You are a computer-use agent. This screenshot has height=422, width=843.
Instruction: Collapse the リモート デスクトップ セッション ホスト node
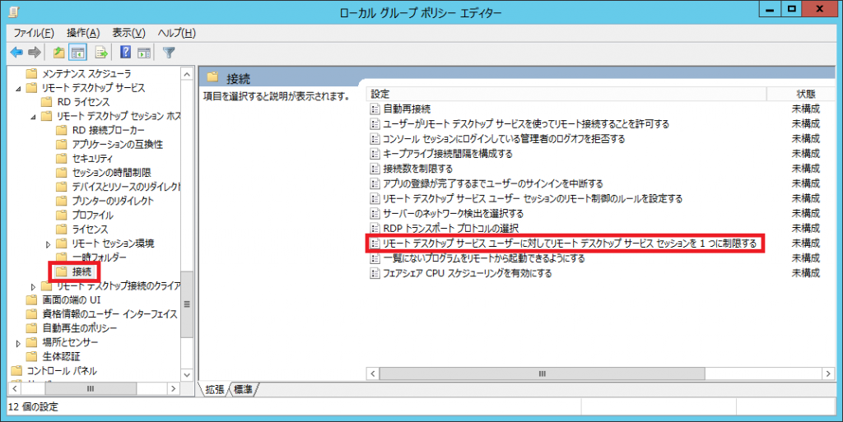point(33,116)
